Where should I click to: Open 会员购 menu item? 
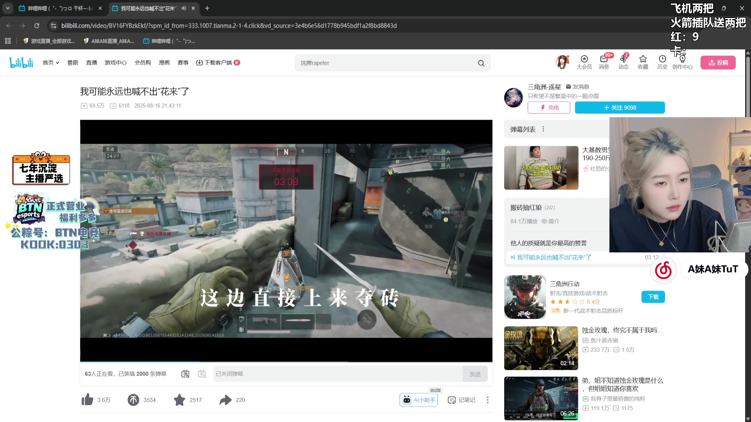(143, 63)
